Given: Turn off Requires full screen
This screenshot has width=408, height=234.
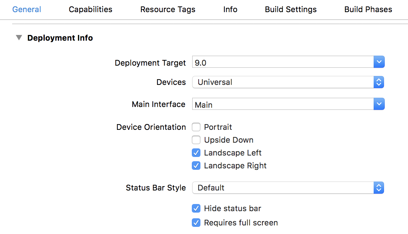Looking at the screenshot, I should coord(196,223).
